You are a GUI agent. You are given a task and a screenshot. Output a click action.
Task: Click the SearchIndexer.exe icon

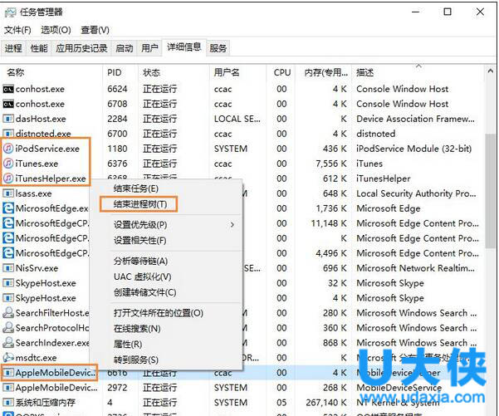pos(8,342)
